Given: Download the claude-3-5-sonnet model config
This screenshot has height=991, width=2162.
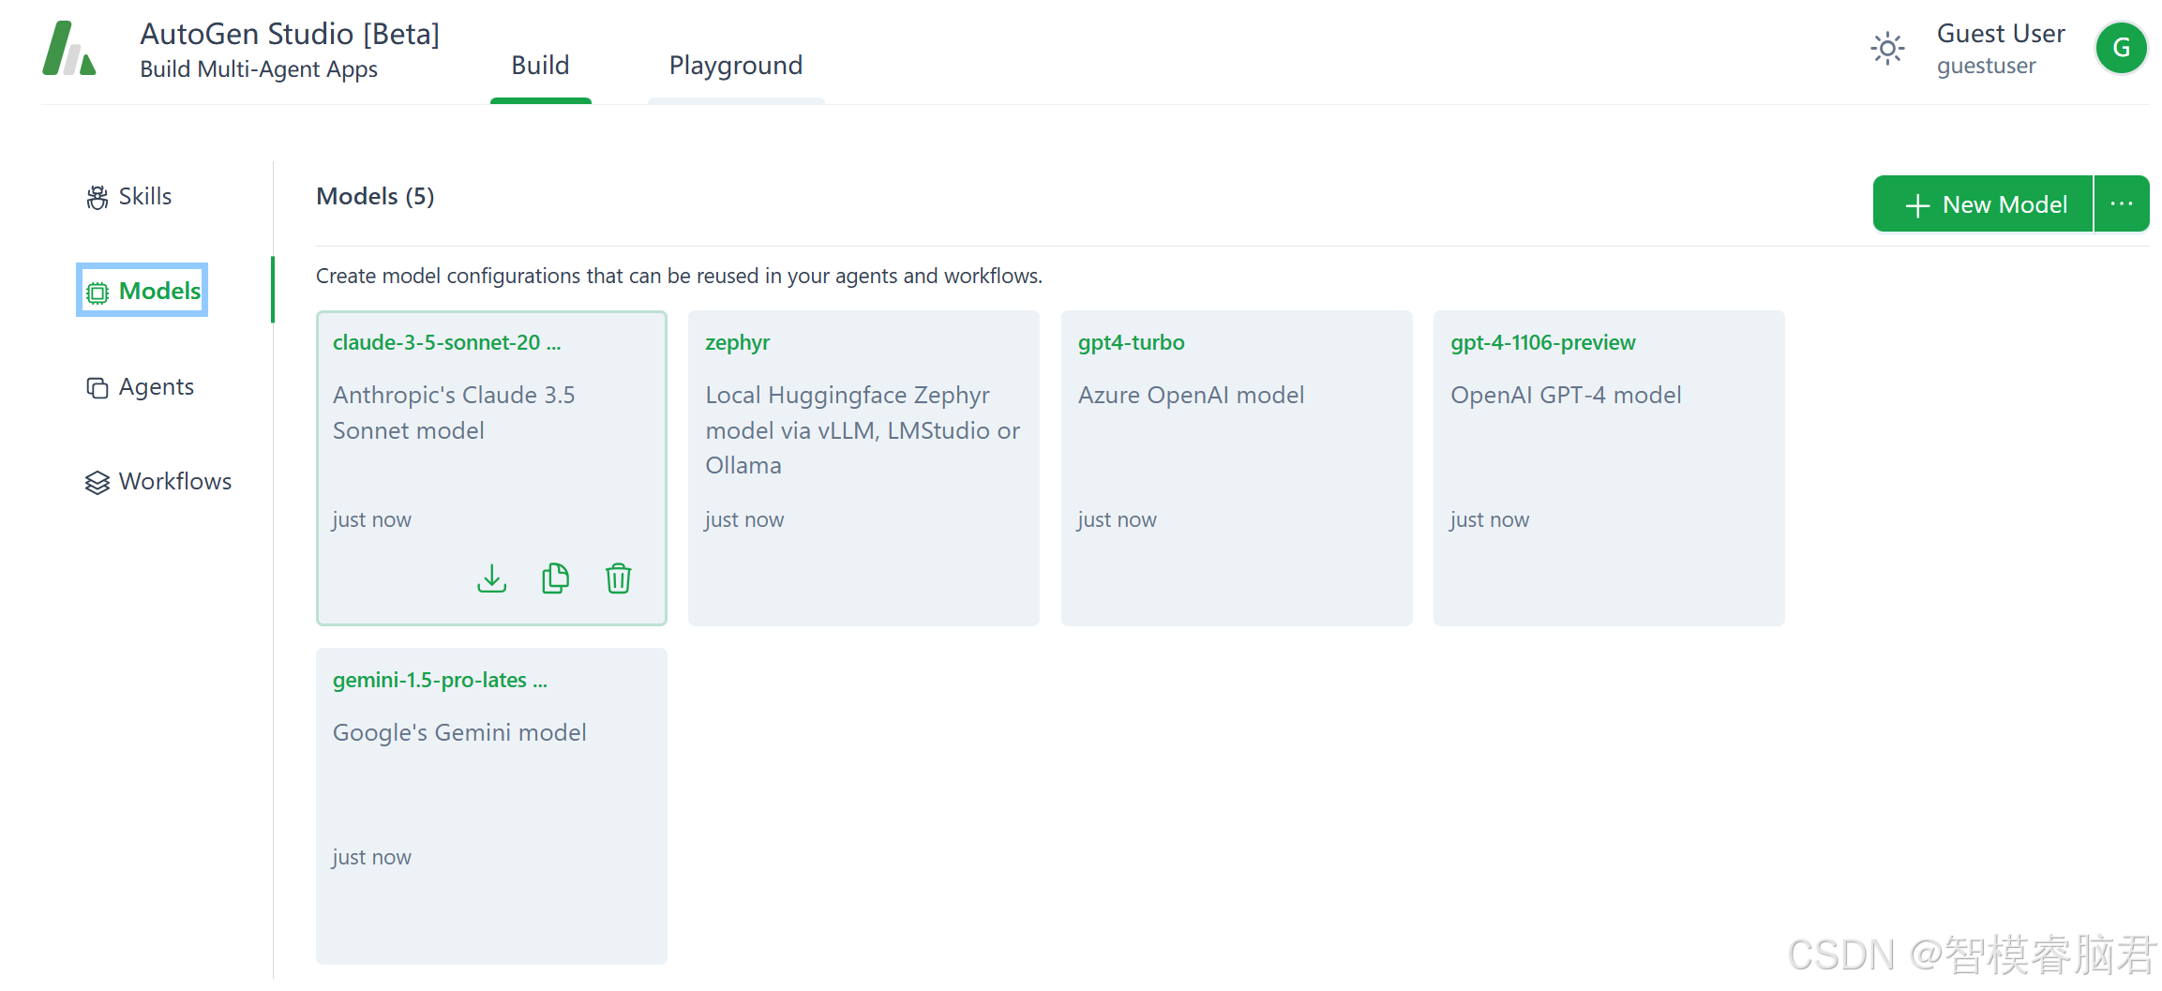Looking at the screenshot, I should 492,578.
